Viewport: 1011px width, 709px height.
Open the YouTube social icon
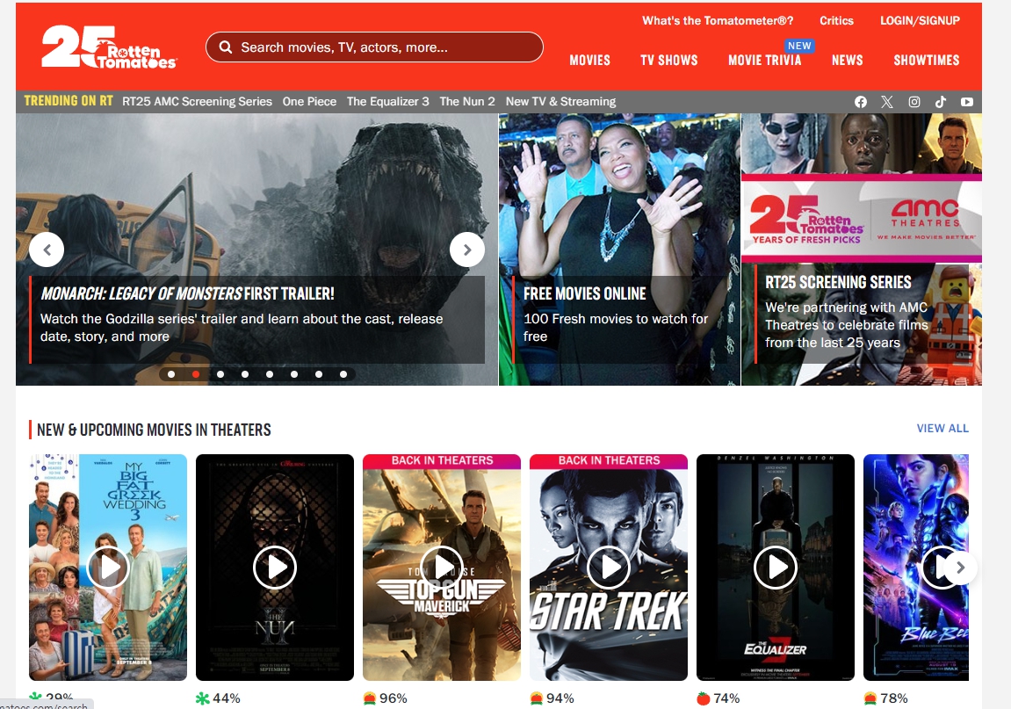click(x=966, y=102)
